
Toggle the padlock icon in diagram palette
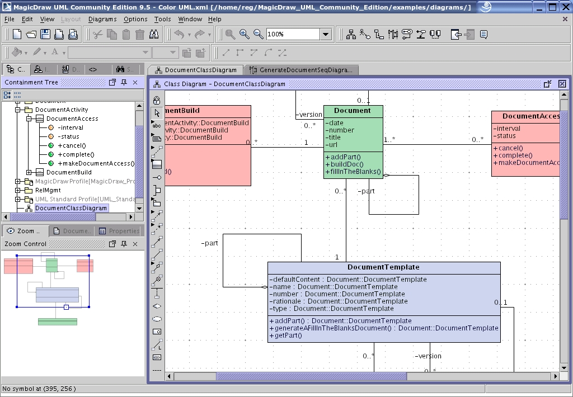click(x=157, y=101)
